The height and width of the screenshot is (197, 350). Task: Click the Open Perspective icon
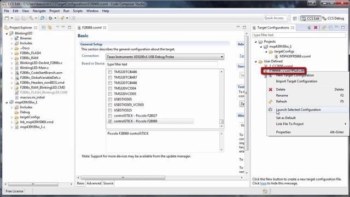click(x=295, y=18)
